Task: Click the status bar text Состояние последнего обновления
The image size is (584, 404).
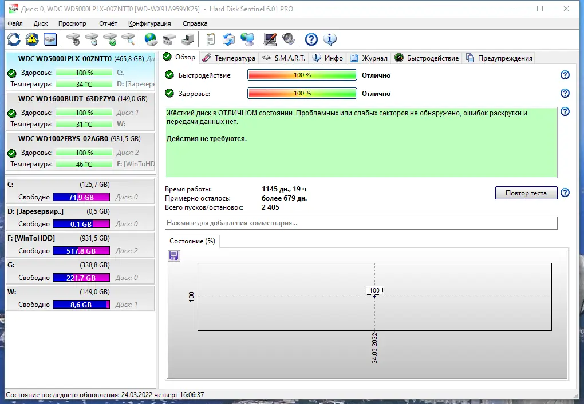Action: point(105,395)
